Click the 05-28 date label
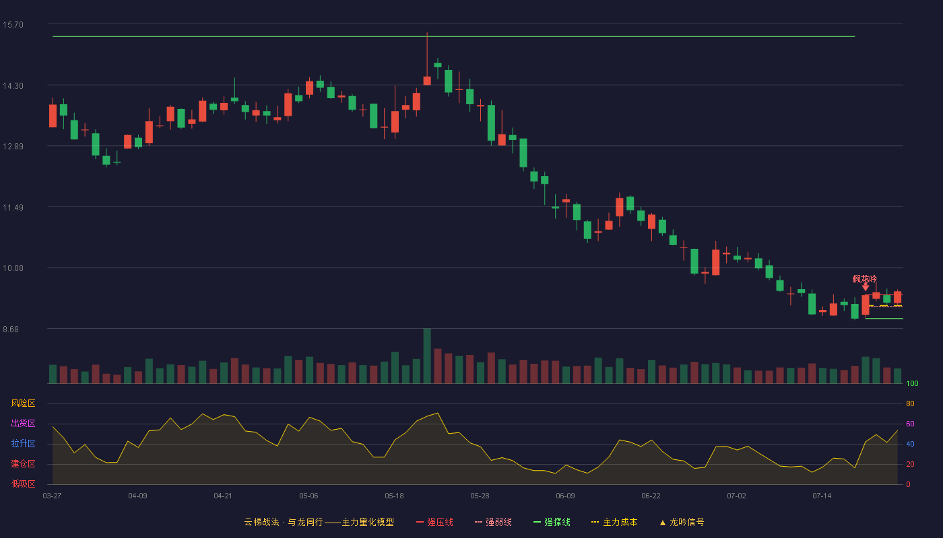The height and width of the screenshot is (538, 943). [480, 496]
